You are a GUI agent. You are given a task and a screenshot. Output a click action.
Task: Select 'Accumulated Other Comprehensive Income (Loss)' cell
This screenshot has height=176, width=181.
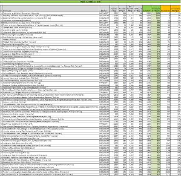pos(51,174)
